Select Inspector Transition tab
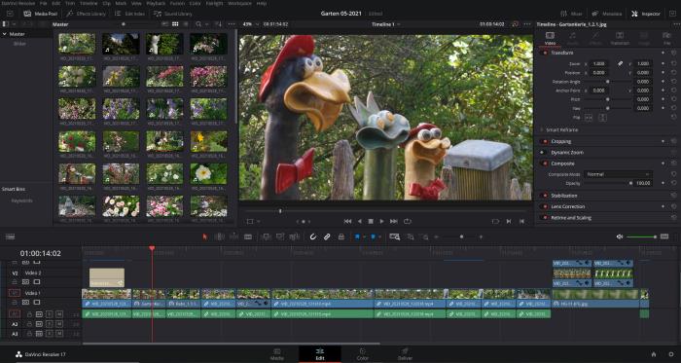This screenshot has height=363, width=681. (620, 38)
